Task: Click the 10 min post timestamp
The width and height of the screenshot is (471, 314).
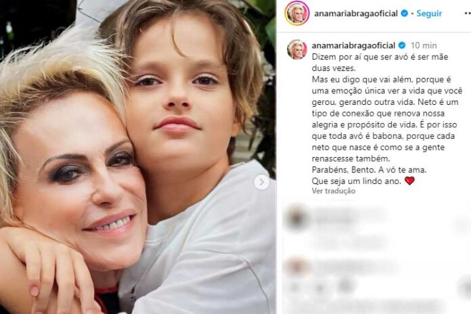Action: (424, 45)
